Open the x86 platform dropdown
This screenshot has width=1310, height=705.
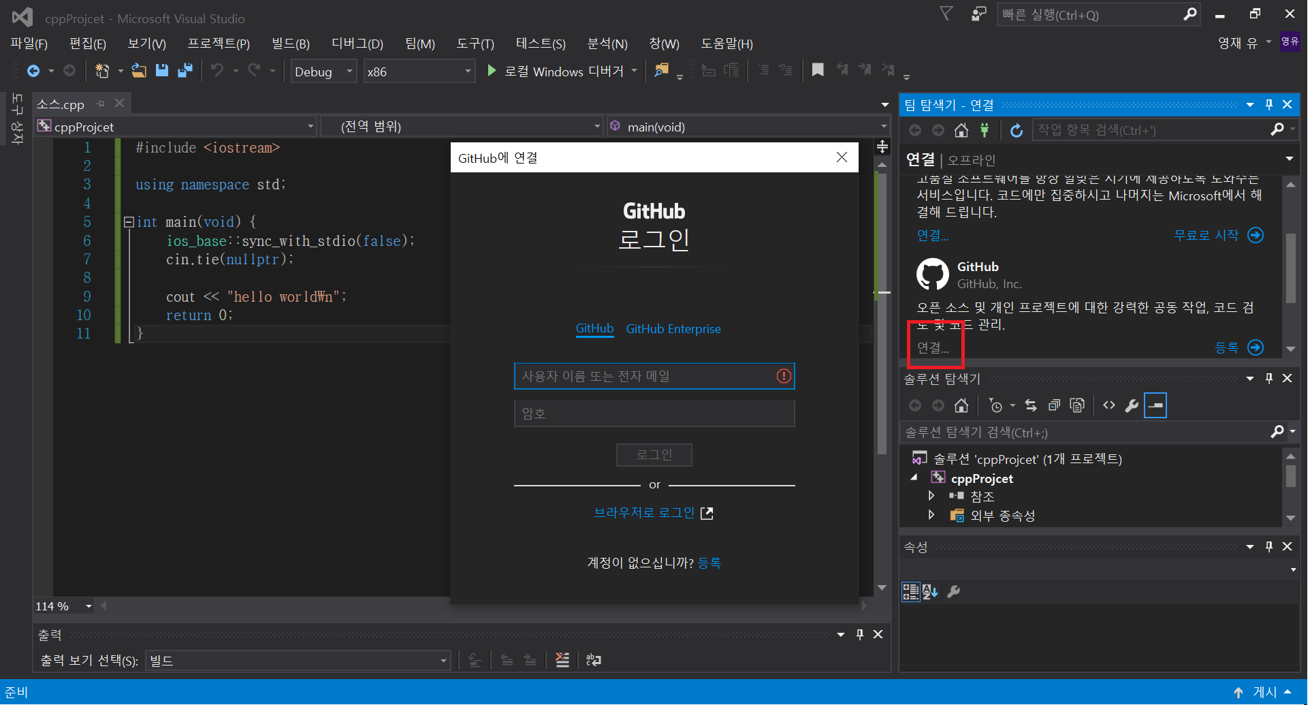point(468,72)
